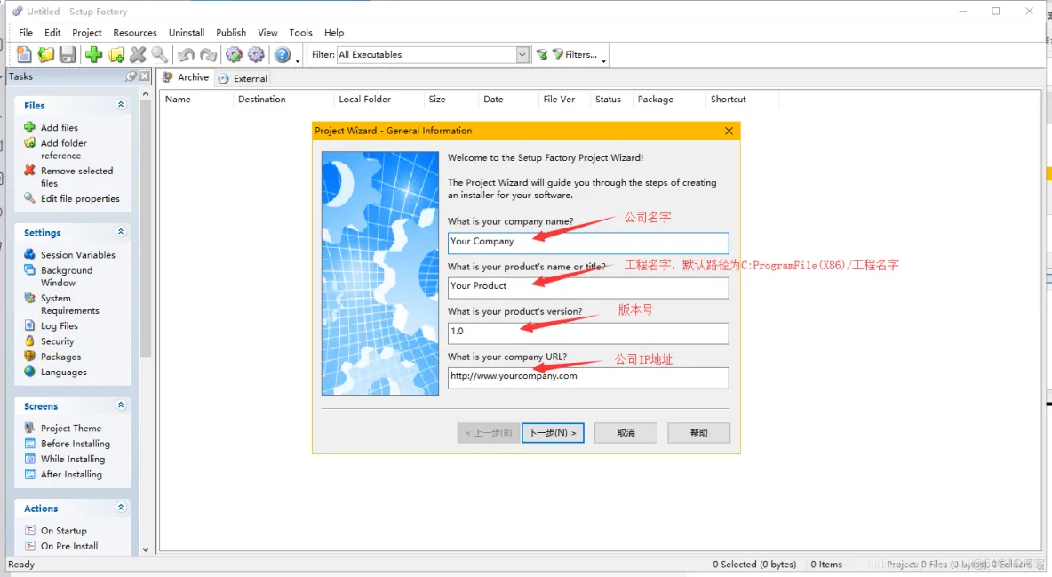Close the Project Wizard dialog
Screen dimensions: 1052x577
[x=729, y=131]
